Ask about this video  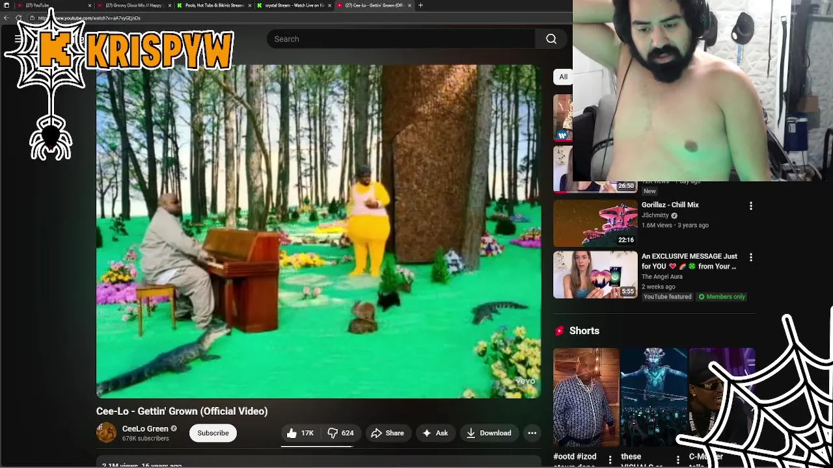point(435,433)
